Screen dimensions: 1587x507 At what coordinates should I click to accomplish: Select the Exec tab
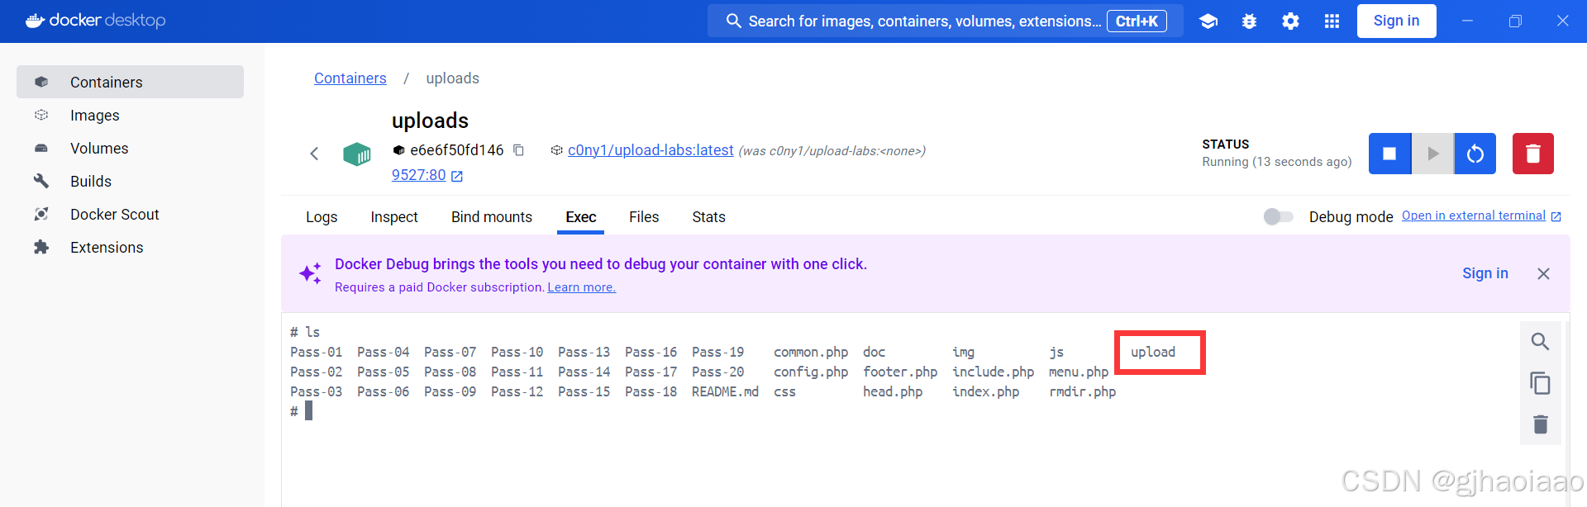tap(581, 217)
